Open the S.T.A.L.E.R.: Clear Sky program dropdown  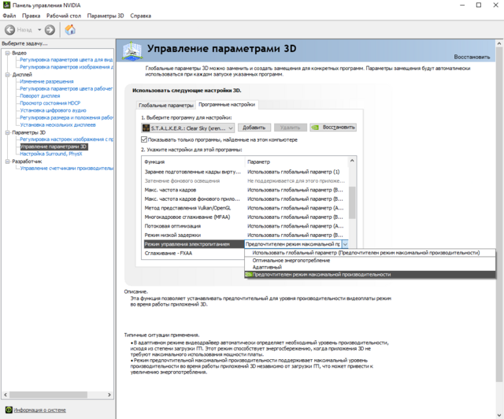tap(229, 127)
